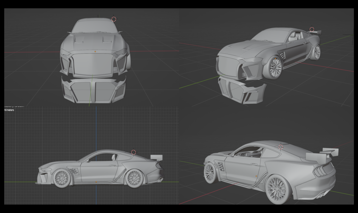Select the orange origin dot on the door in the rear-quarter view
Image resolution: width=358 pixels, height=213 pixels.
point(256,176)
